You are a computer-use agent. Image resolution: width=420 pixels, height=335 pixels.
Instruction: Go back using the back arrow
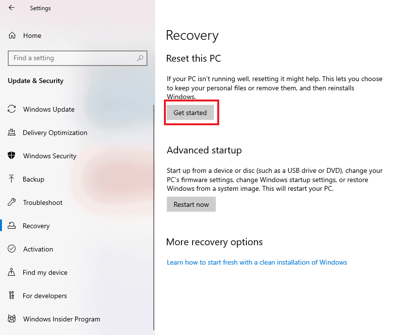point(12,8)
